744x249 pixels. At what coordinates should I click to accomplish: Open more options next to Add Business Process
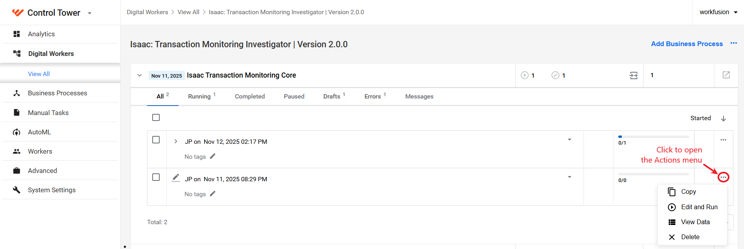[x=733, y=43]
